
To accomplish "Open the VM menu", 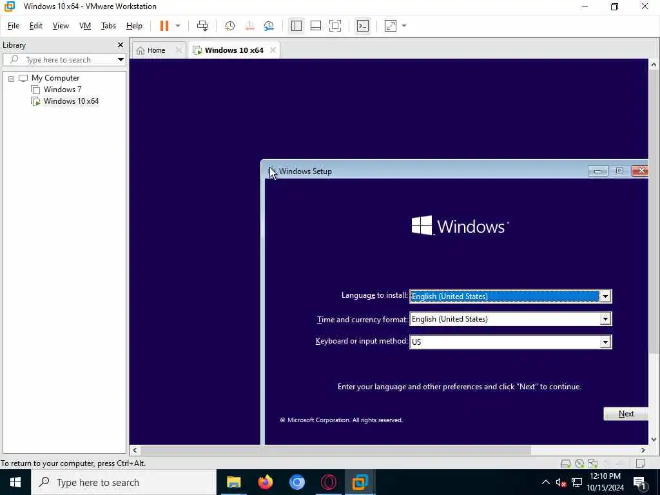I will point(85,26).
